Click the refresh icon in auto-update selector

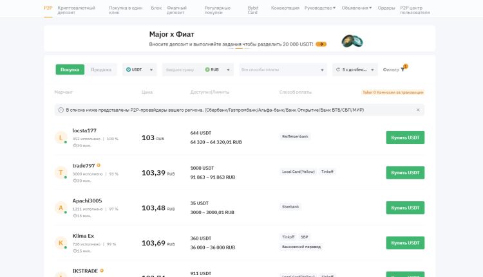tap(338, 69)
